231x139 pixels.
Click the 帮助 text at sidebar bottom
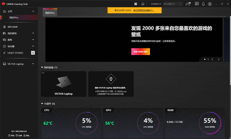click(x=13, y=136)
